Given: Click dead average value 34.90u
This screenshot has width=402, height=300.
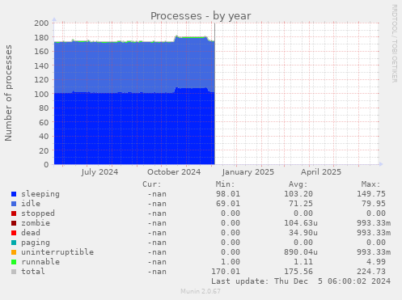Looking at the screenshot, I should point(303,233).
